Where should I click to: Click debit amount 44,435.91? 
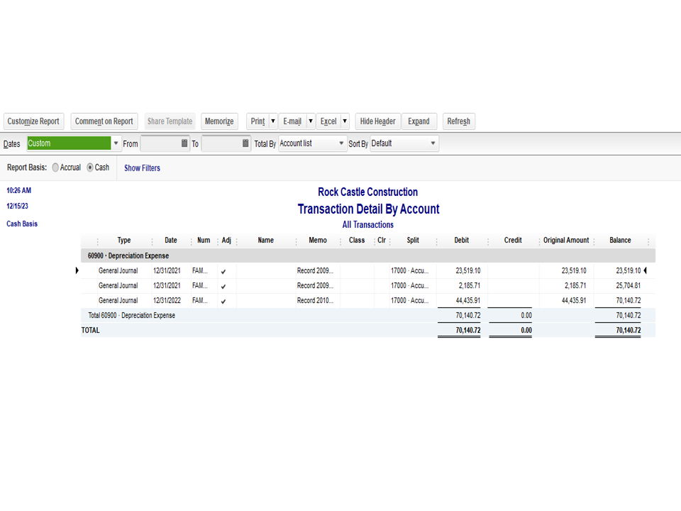pyautogui.click(x=467, y=301)
